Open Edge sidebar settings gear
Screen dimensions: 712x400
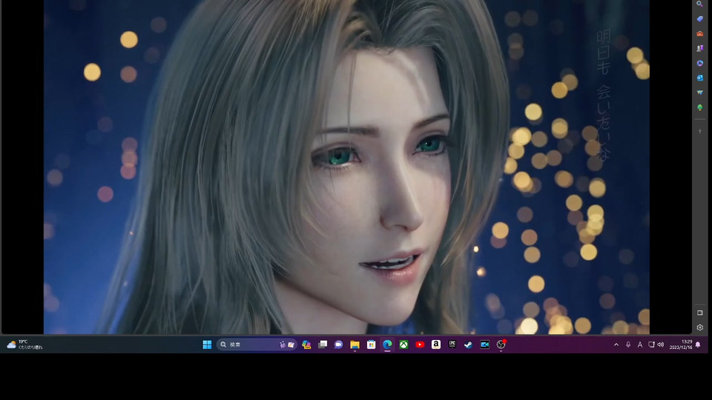[x=699, y=327]
